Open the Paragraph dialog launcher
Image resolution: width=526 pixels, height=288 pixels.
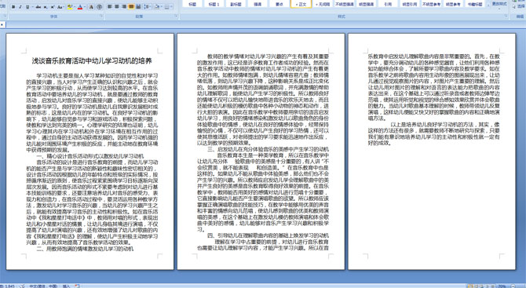177,16
